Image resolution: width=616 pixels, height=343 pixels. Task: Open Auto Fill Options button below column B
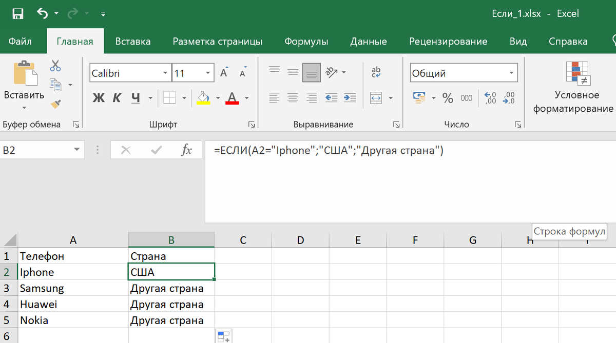(x=223, y=336)
